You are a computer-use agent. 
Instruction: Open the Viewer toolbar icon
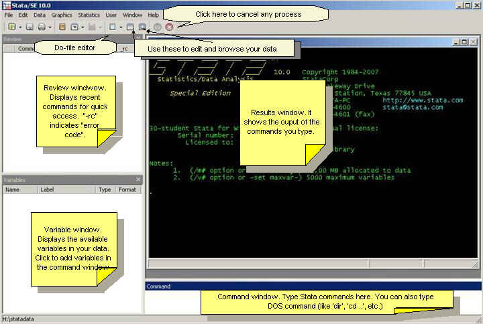pos(74,27)
